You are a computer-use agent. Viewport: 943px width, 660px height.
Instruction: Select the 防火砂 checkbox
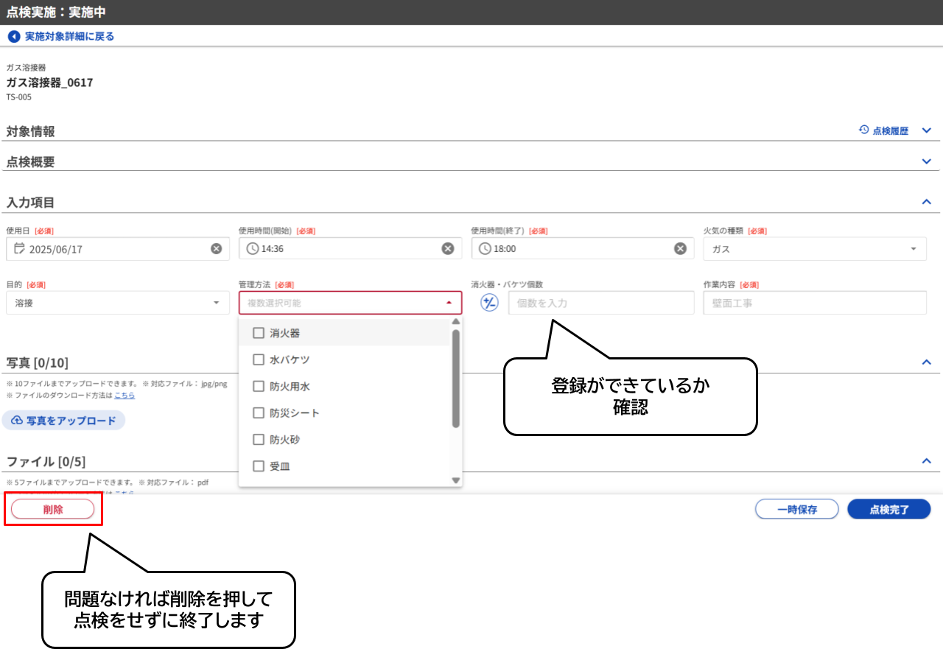pos(259,439)
